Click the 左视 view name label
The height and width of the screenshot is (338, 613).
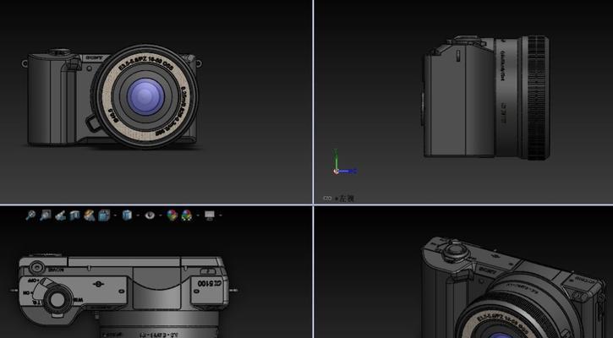click(346, 199)
